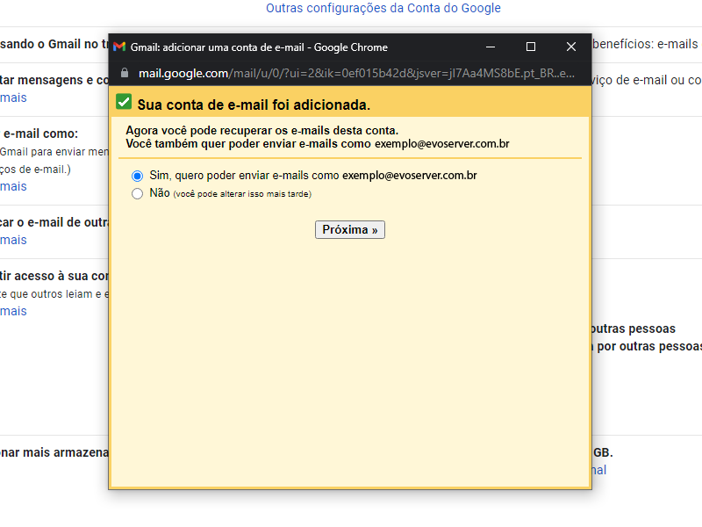Click the 'Próxima »' button
The height and width of the screenshot is (527, 702).
click(x=349, y=230)
